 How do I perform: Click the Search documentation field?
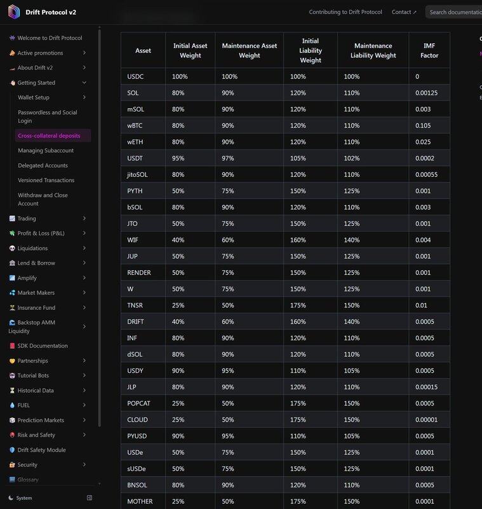[x=454, y=12]
